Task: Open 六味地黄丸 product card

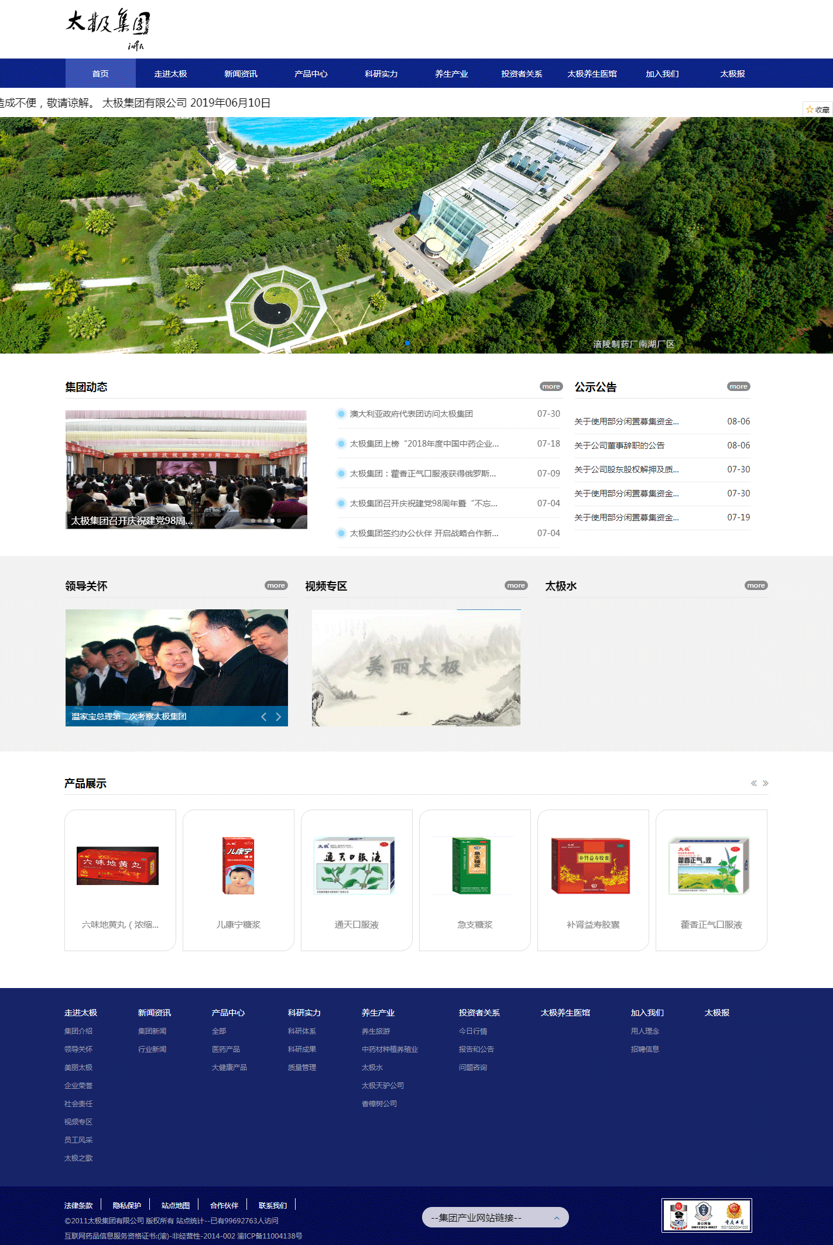Action: tap(120, 880)
